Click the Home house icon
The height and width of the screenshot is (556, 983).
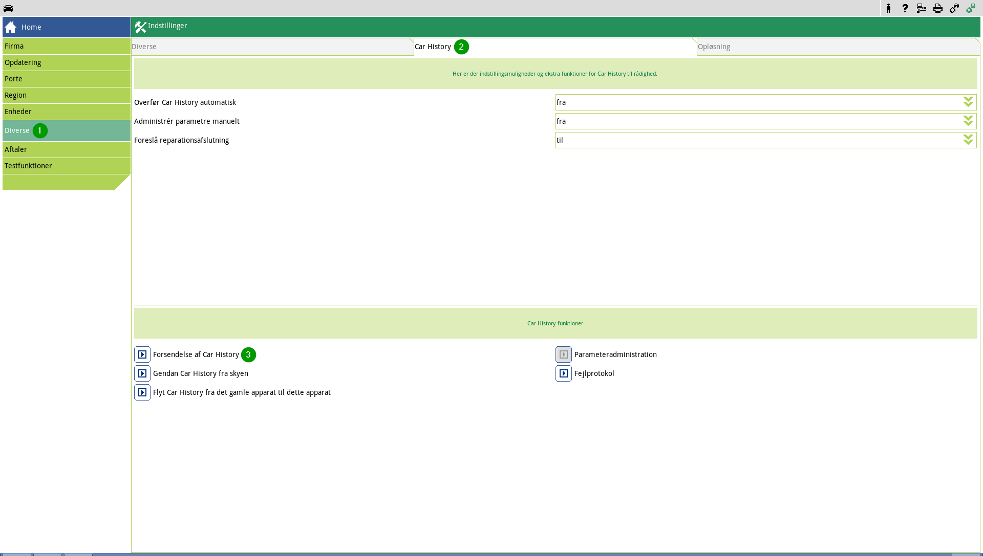click(11, 27)
